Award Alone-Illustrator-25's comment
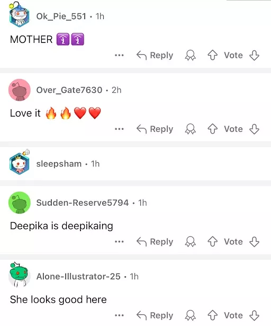The image size is (271, 326). click(x=190, y=315)
